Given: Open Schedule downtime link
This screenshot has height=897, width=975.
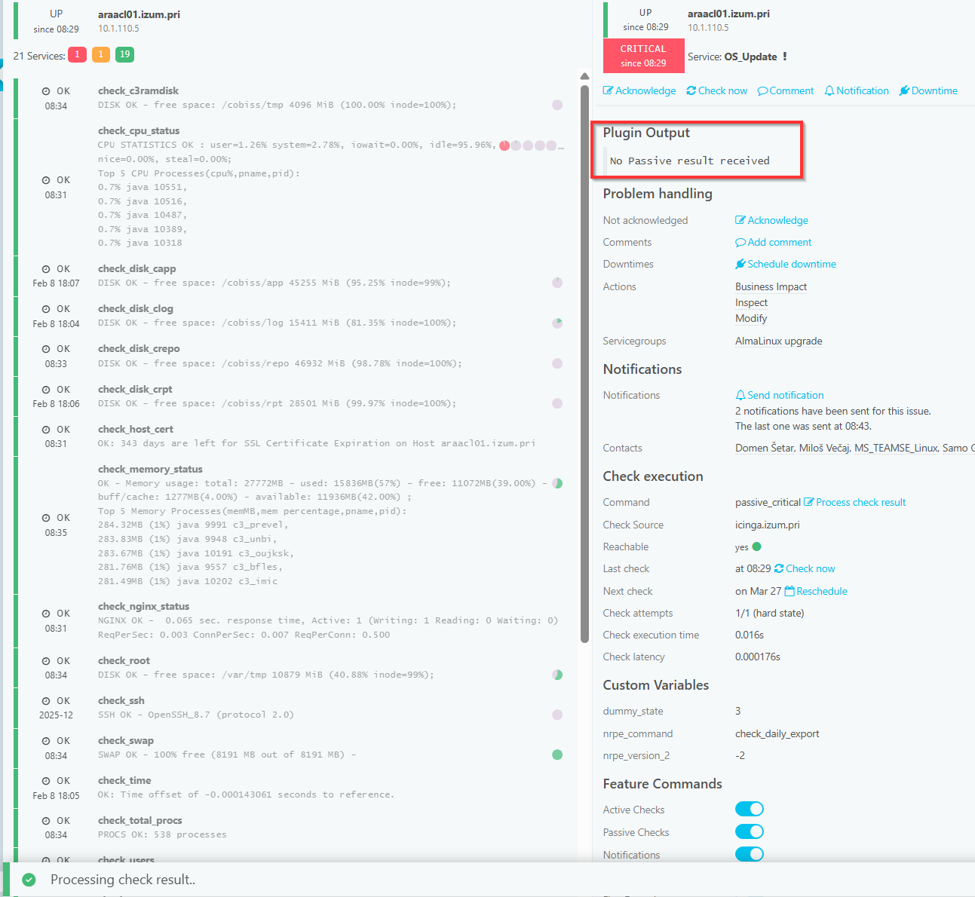Looking at the screenshot, I should point(791,265).
